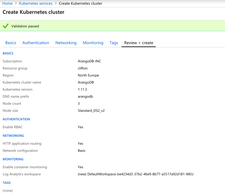Open Kubernetes services breadcrumb link

tap(36, 4)
